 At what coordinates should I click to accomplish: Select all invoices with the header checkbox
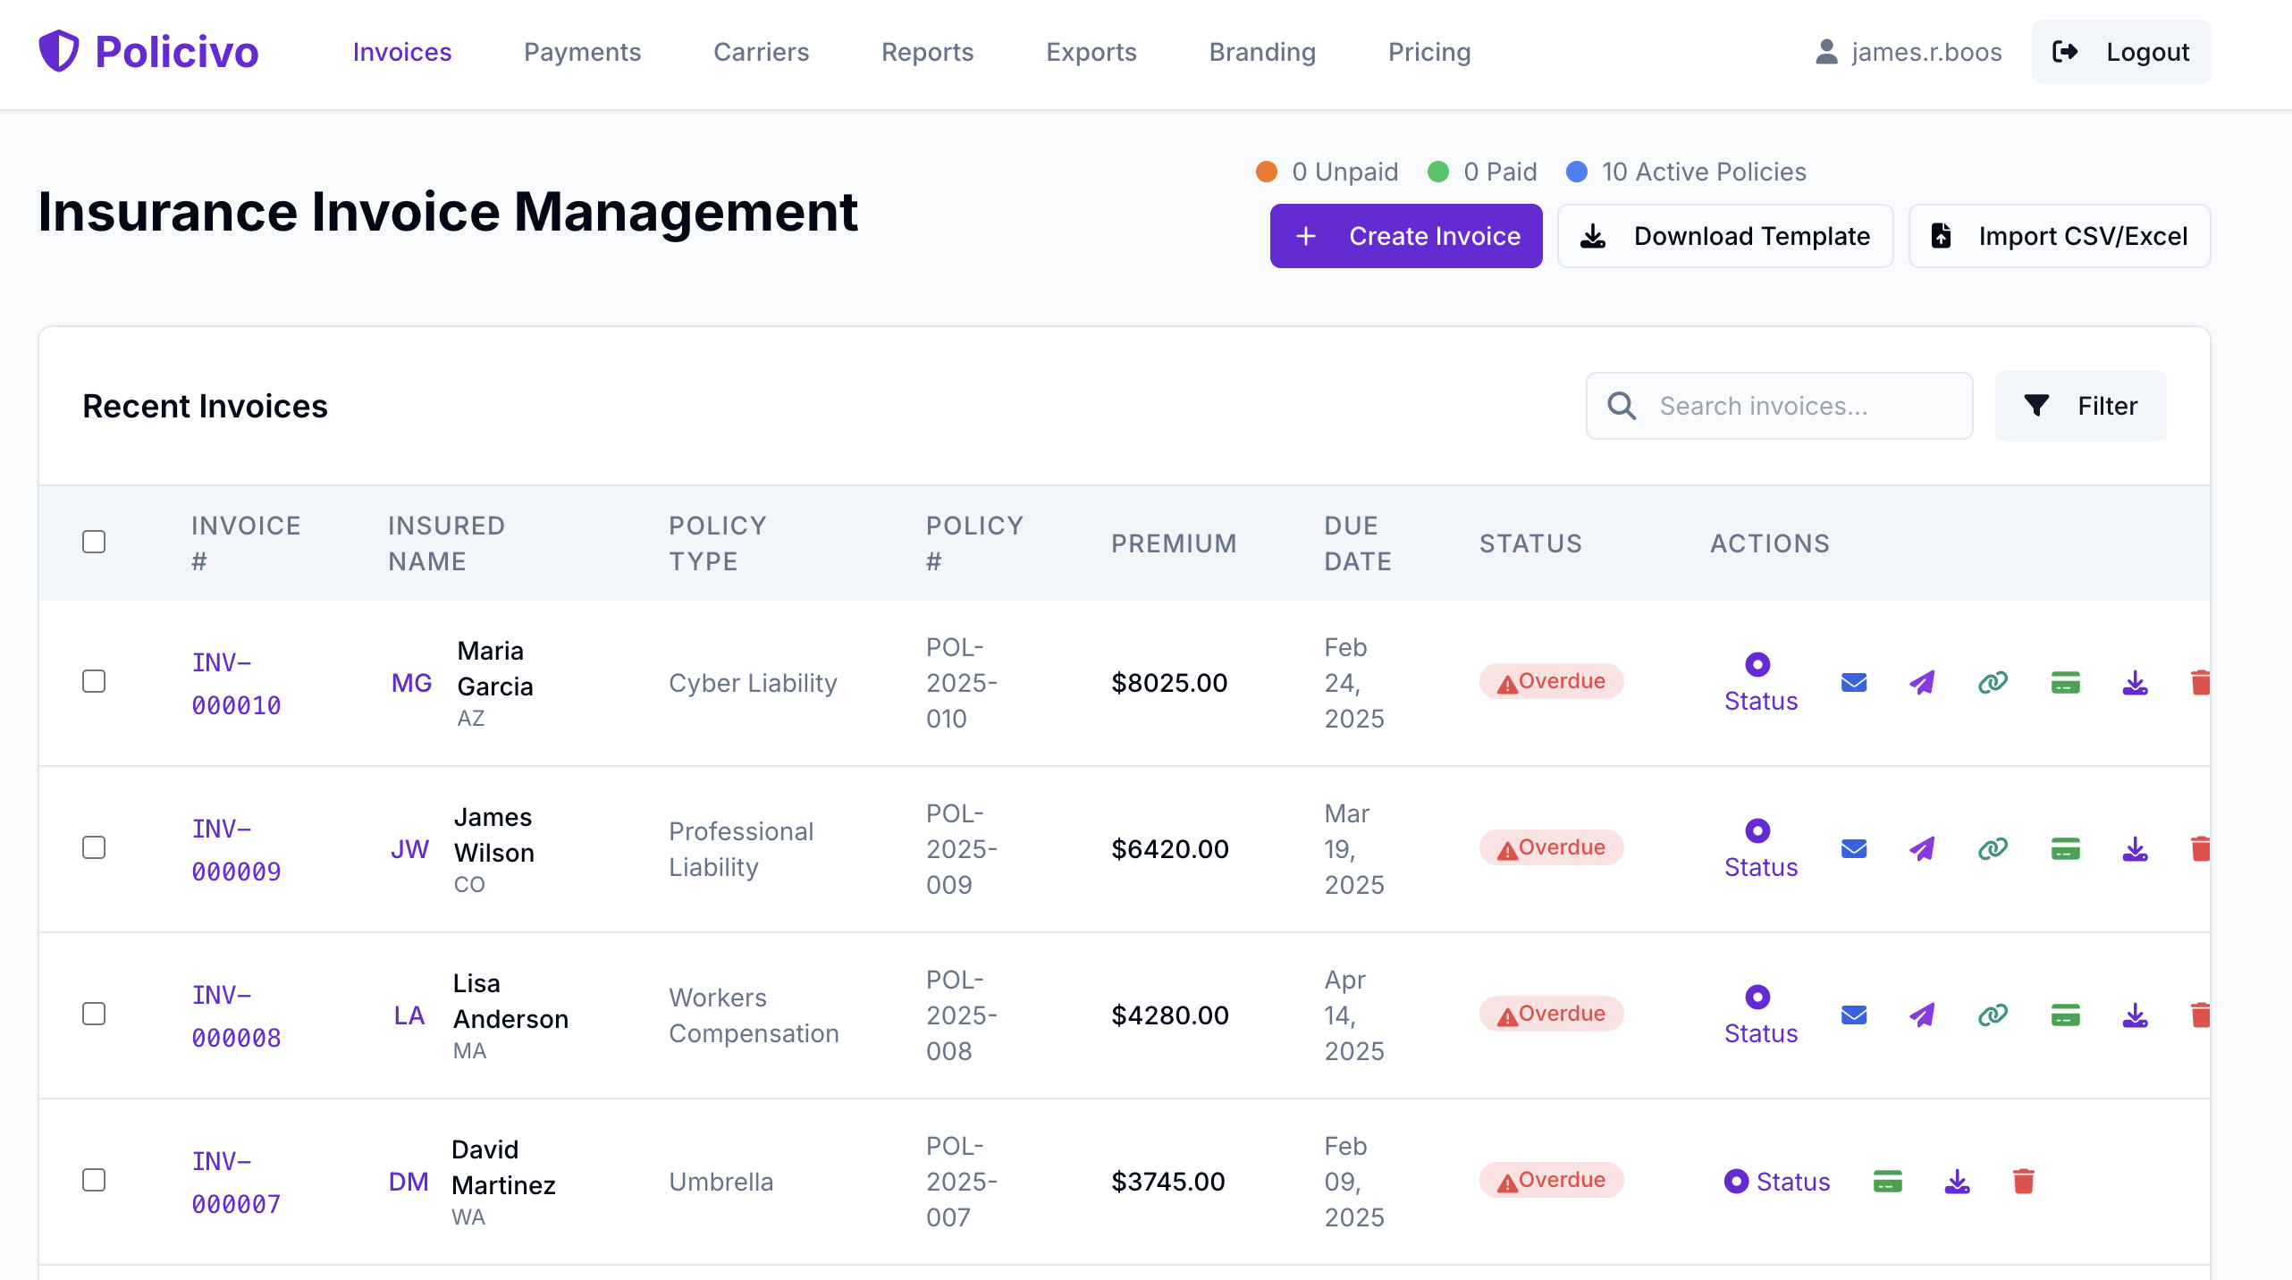point(93,542)
